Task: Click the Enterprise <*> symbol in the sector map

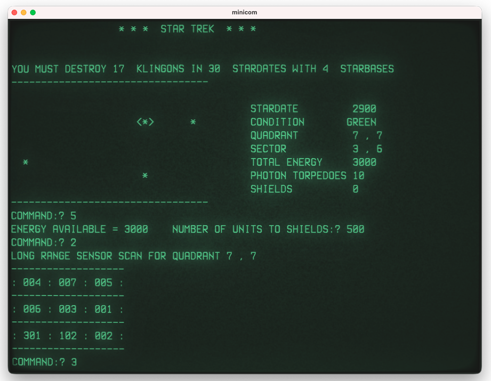Action: tap(145, 122)
